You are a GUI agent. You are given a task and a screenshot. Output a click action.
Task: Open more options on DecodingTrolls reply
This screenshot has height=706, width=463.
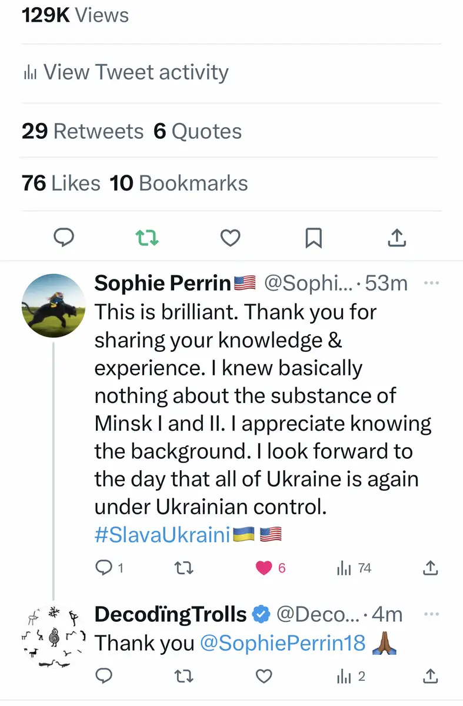432,614
